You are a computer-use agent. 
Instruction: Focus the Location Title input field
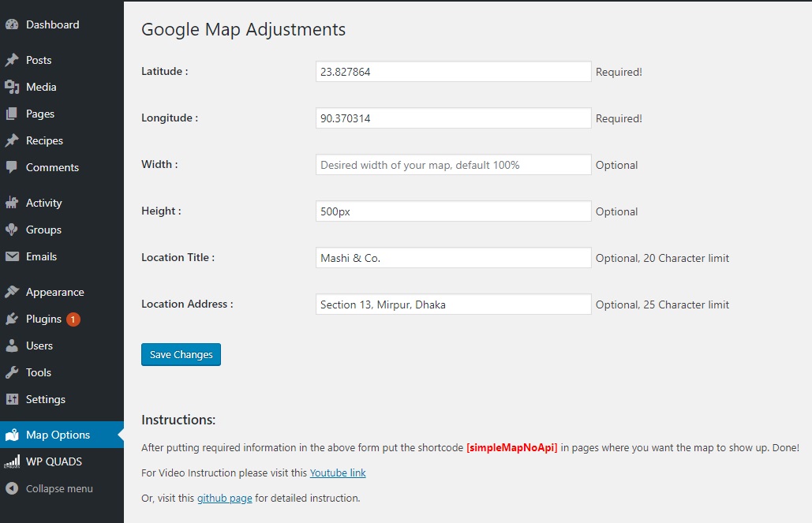coord(453,258)
